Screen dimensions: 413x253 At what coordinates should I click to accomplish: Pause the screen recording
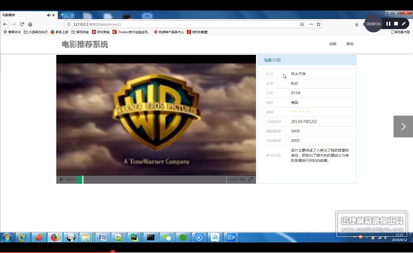tap(388, 24)
